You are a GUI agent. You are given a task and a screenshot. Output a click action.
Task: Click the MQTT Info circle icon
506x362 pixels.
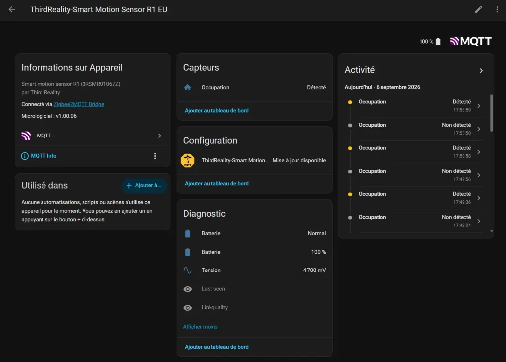click(25, 156)
